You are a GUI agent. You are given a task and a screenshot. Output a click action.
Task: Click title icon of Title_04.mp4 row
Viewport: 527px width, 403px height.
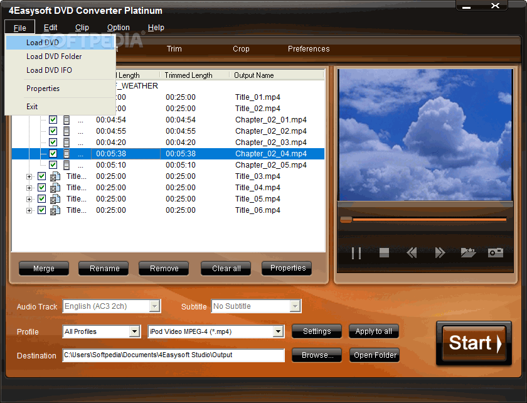tap(55, 187)
